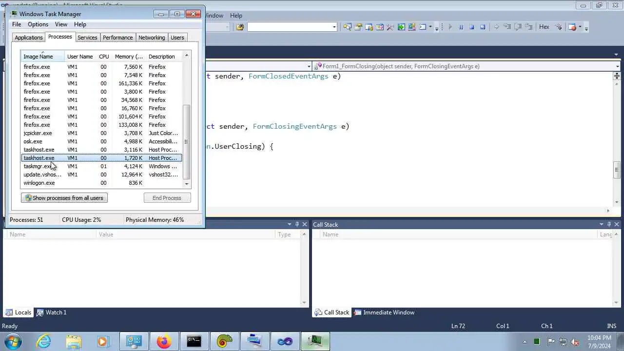This screenshot has width=624, height=351.
Task: Toggle auto-hide pin on Call Stack panel
Action: 609,224
